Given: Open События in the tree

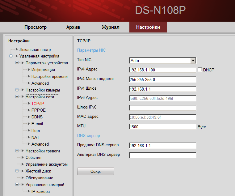Looking at the screenshot, I should pyautogui.click(x=33, y=158).
